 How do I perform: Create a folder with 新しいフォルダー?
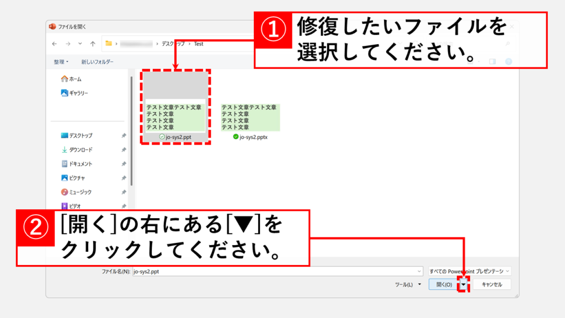97,62
